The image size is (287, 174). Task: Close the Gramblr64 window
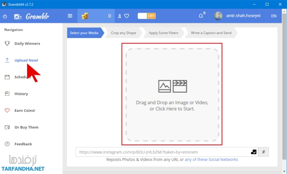280,5
